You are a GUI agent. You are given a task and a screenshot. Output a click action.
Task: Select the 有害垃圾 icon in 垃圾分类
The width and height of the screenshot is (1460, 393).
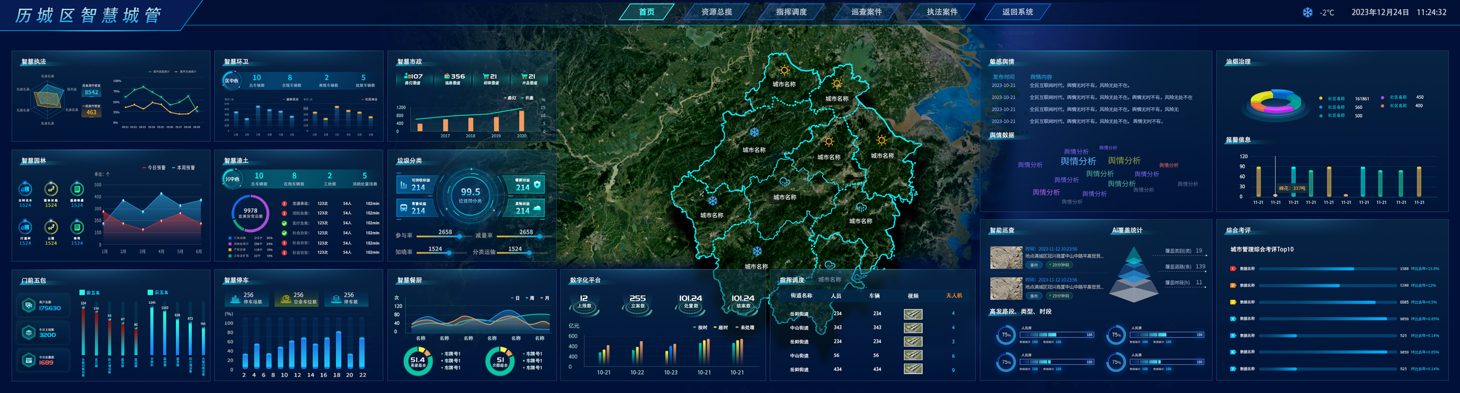(x=403, y=208)
